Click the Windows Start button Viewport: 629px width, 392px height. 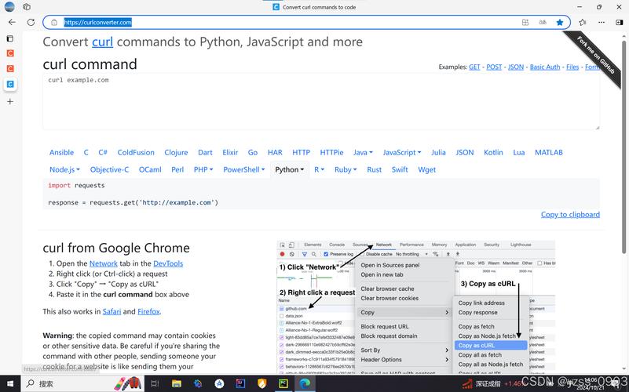pos(10,383)
